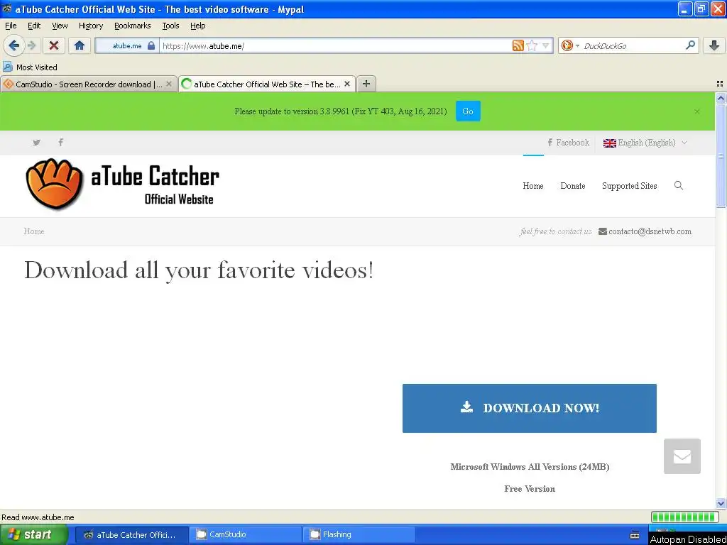Image resolution: width=727 pixels, height=545 pixels.
Task: Click the small Facebook f icon at left
Action: click(x=61, y=142)
